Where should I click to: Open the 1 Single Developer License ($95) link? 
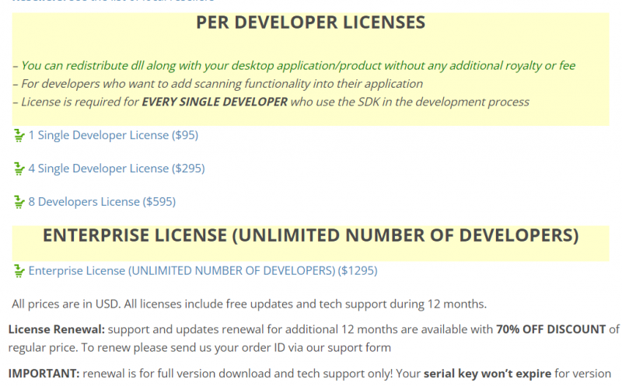[x=113, y=135]
